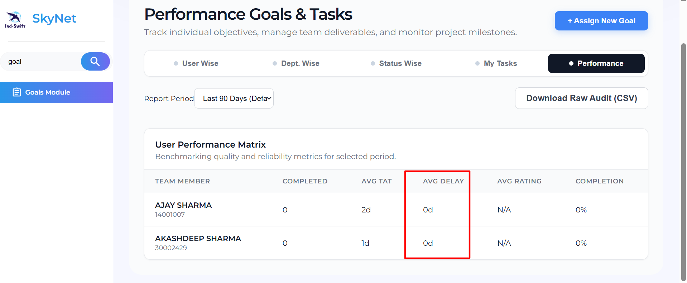Click the sidebar search field containing 'goal'
The height and width of the screenshot is (283, 687).
(41, 61)
